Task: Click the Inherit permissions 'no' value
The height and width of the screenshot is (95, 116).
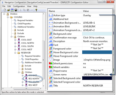Action: (84, 63)
